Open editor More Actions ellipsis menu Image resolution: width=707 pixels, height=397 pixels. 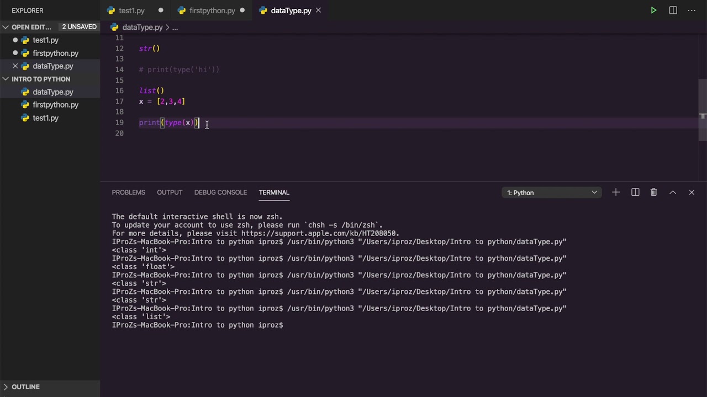tap(692, 10)
